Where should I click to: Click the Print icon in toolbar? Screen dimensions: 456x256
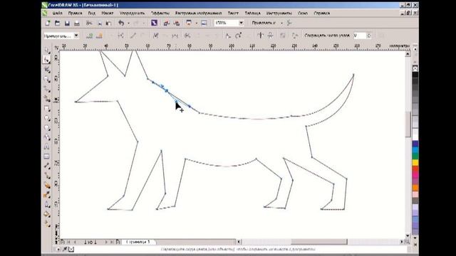coord(77,23)
